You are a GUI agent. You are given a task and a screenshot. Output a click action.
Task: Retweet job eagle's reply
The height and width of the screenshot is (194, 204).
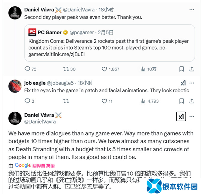66,101
